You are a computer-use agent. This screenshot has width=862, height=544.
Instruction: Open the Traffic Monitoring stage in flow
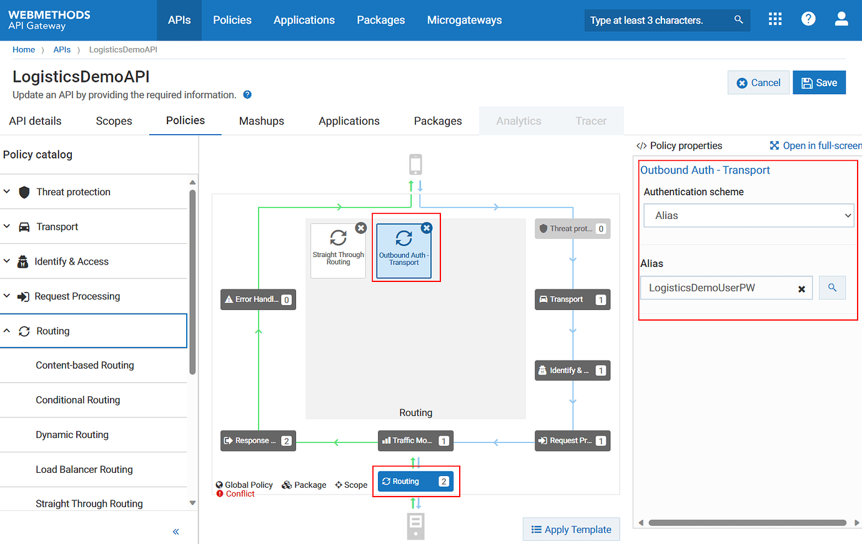(415, 440)
